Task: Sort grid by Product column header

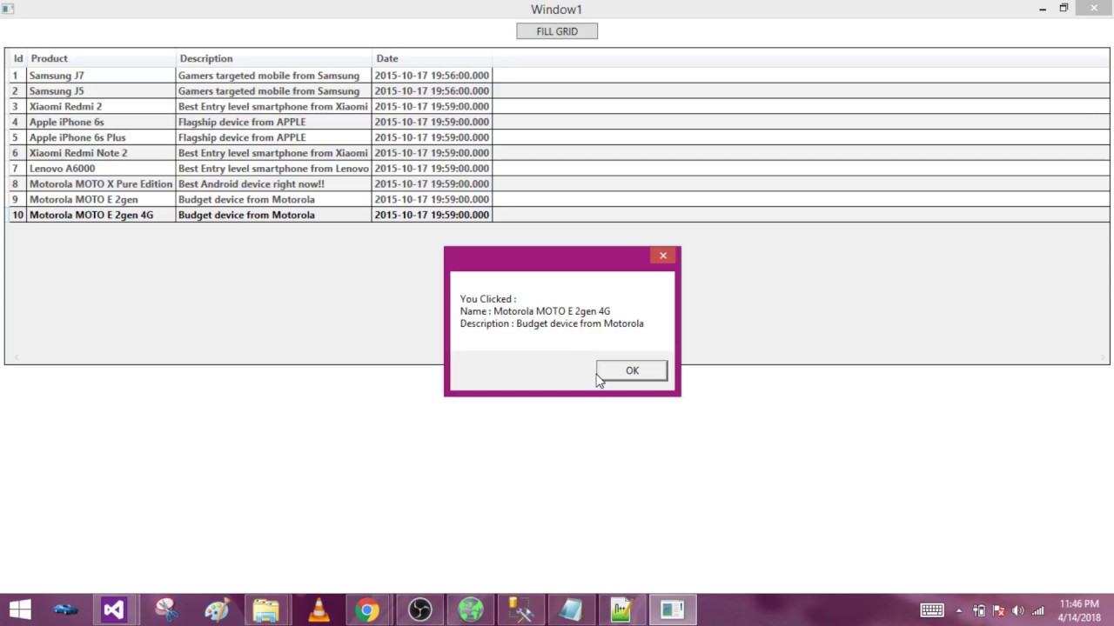Action: click(101, 58)
